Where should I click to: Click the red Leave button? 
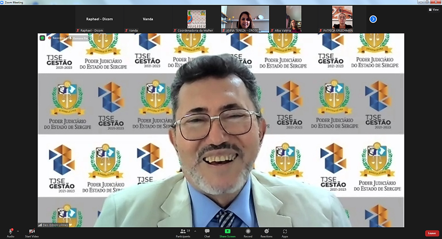431,233
